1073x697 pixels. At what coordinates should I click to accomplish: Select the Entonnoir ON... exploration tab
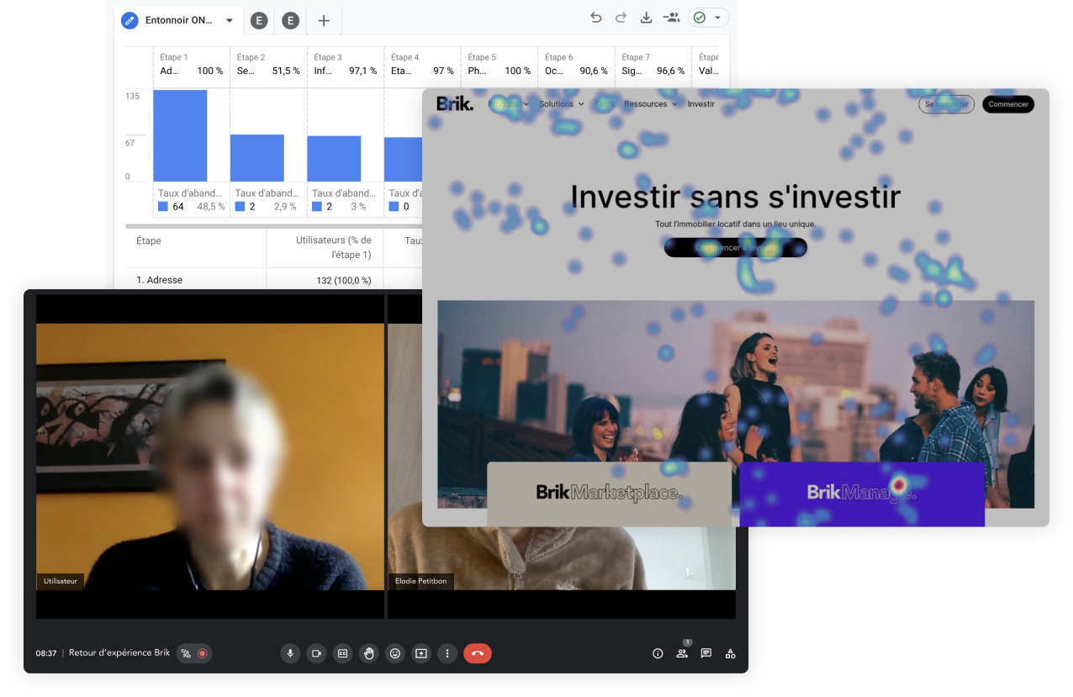coord(178,20)
